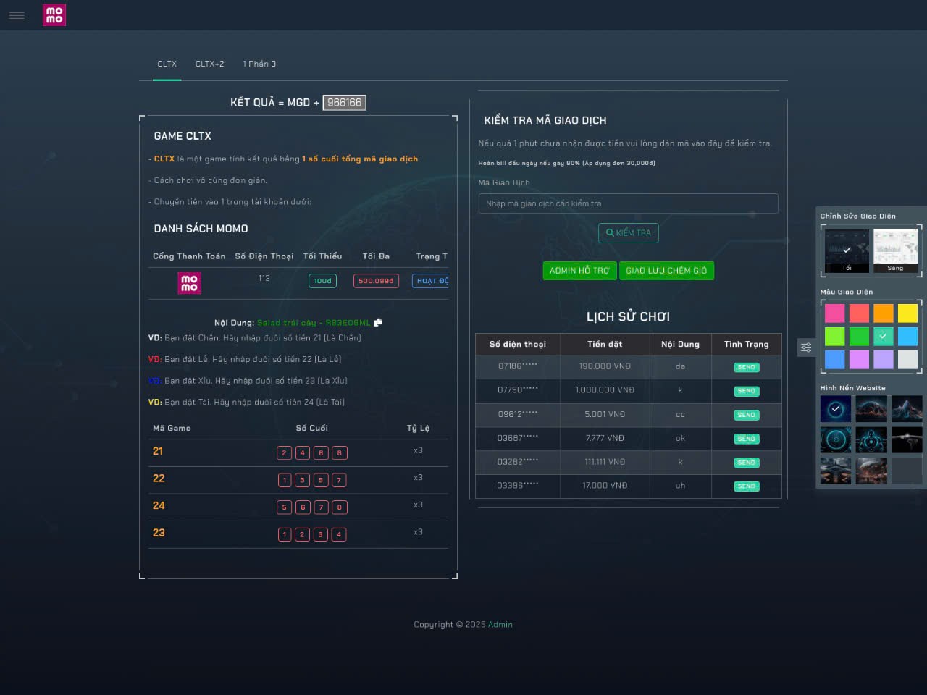This screenshot has height=695, width=927.
Task: Click digit 2 badge in game row 21
Action: (285, 452)
